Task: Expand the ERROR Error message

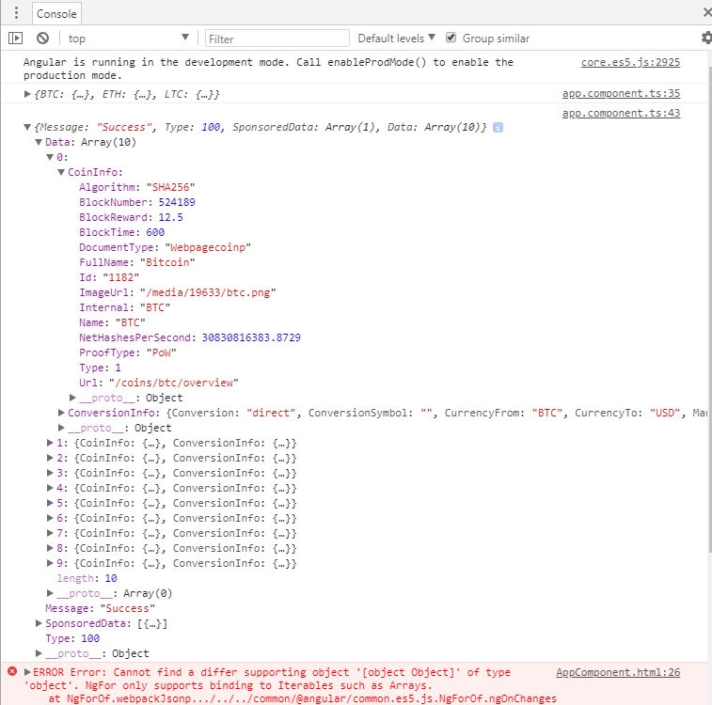Action: [27, 672]
